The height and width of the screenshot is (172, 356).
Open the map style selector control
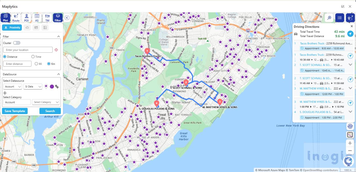pos(350,135)
